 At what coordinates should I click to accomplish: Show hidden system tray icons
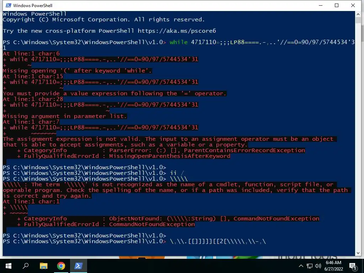[301, 266]
